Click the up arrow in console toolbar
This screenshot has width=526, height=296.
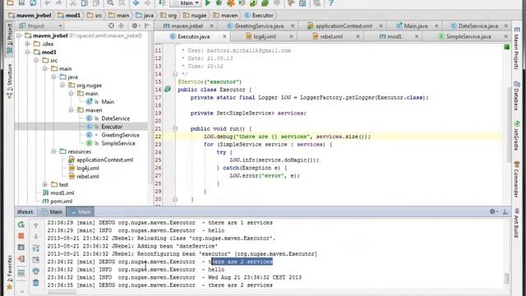pos(36,225)
